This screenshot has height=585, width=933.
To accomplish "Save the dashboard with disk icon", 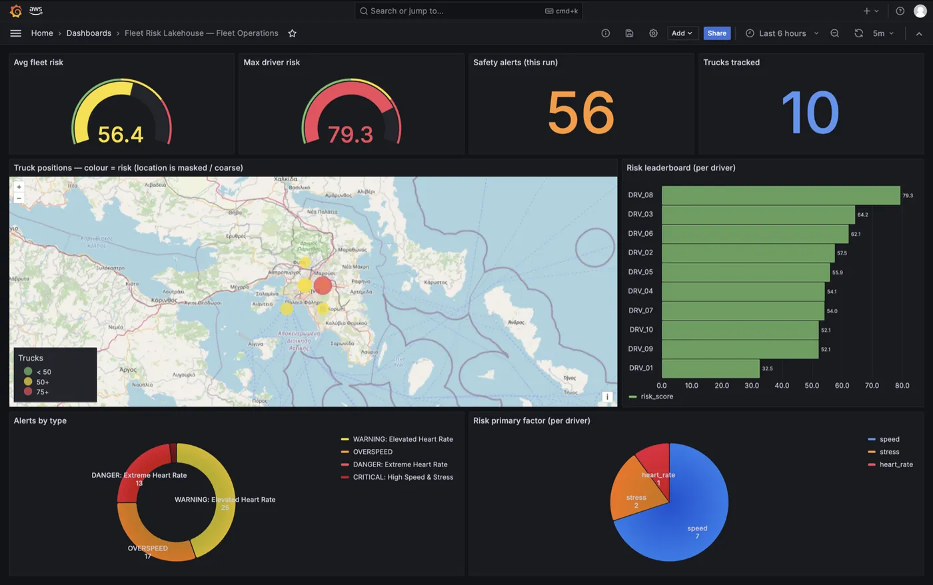I will (629, 33).
